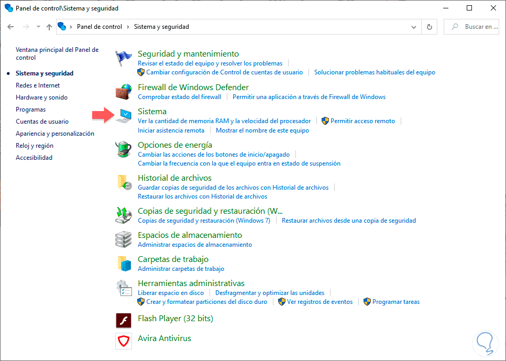Image resolution: width=506 pixels, height=361 pixels.
Task: Click Ver la cantidad de memoria RAM link
Action: click(224, 121)
